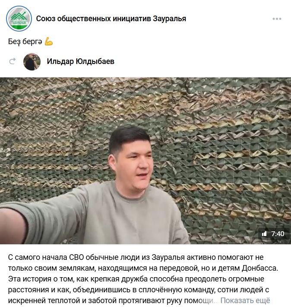Click the bar-chart icon beside 7:40

pyautogui.click(x=264, y=234)
